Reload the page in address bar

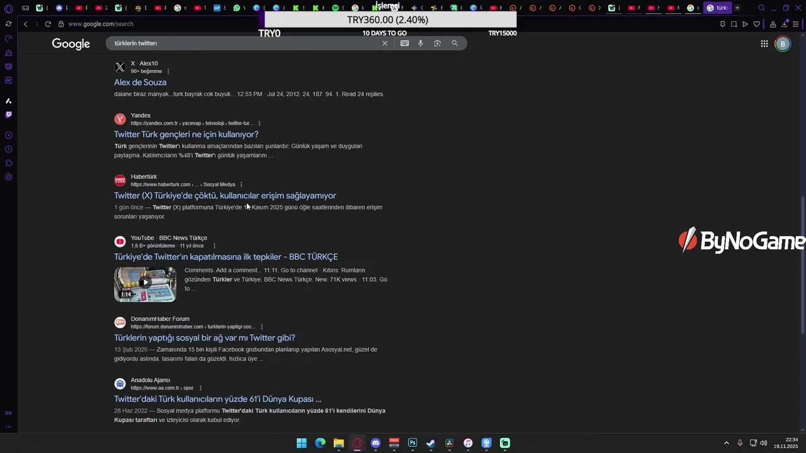point(48,24)
